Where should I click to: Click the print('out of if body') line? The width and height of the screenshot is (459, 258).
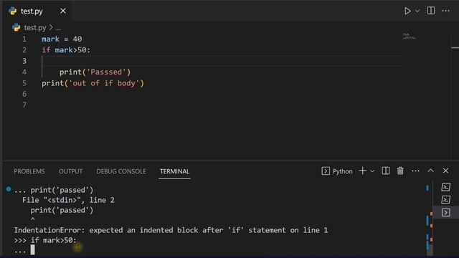point(93,83)
